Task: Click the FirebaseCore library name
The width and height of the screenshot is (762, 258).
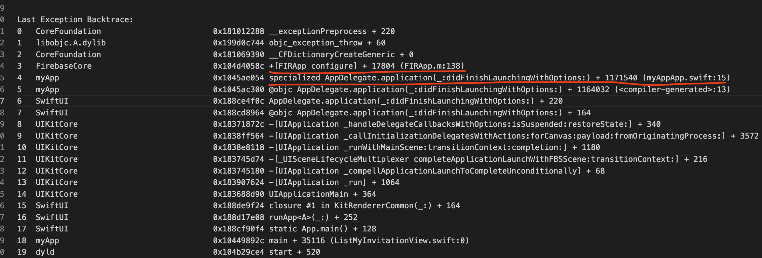Action: click(x=64, y=66)
